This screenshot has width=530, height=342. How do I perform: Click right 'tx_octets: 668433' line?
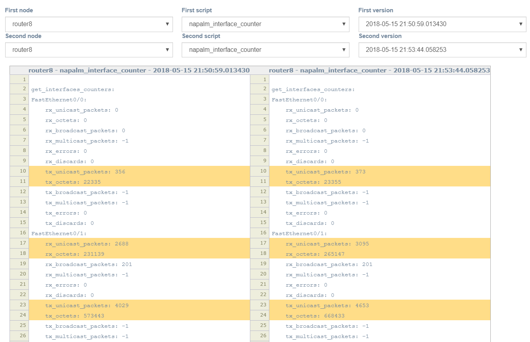point(380,315)
